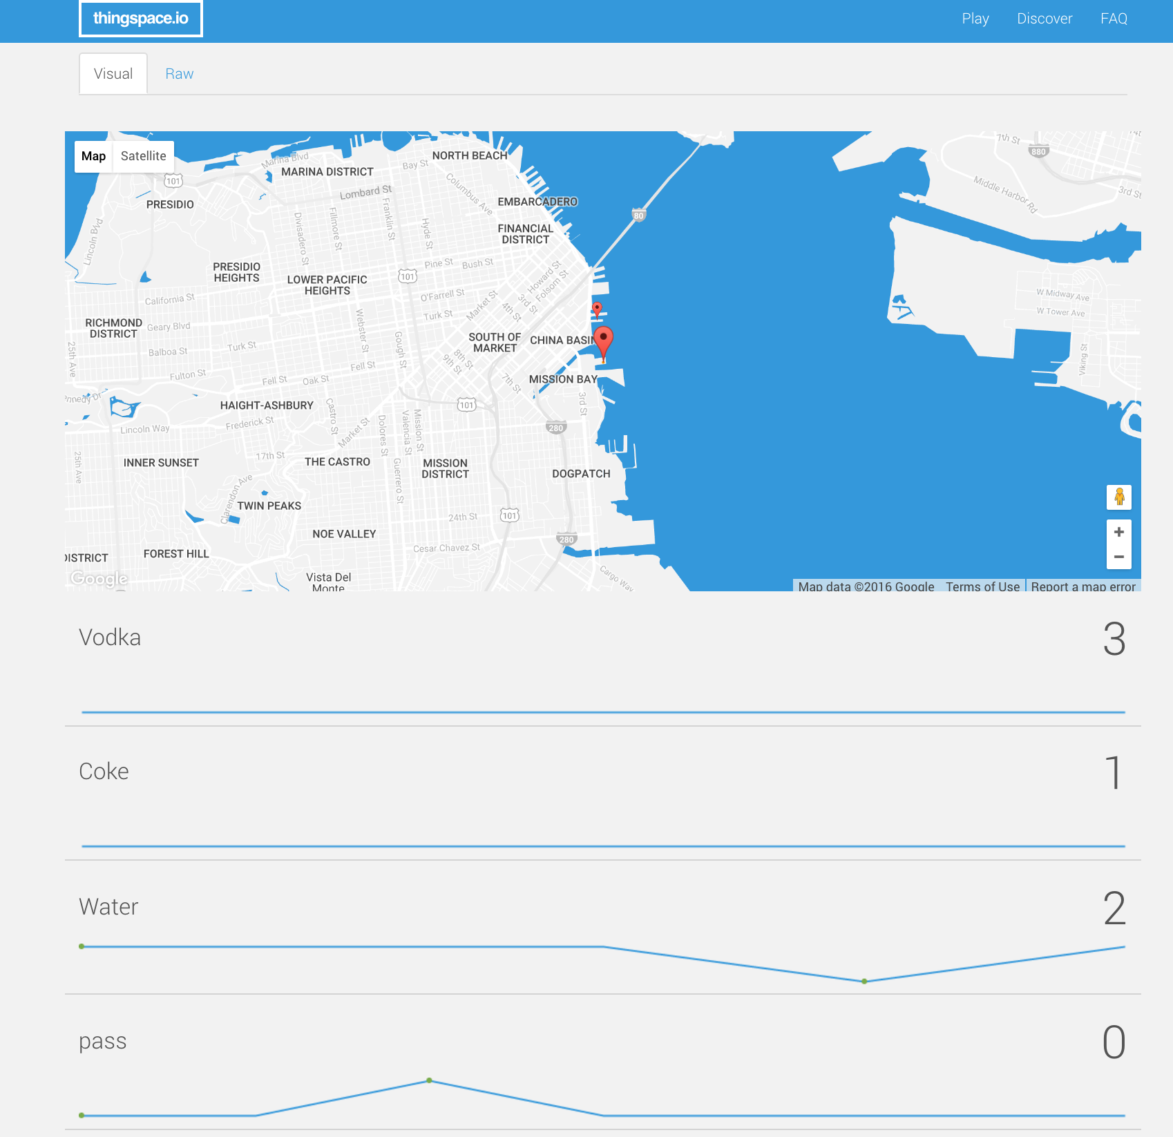The image size is (1173, 1137).
Task: Open the Play page
Action: click(975, 19)
